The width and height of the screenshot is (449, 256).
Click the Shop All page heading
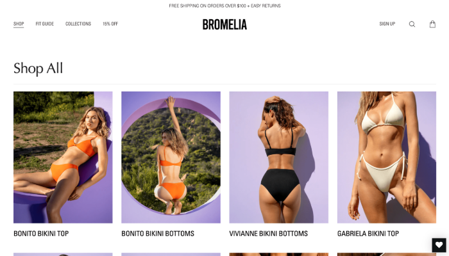[38, 68]
